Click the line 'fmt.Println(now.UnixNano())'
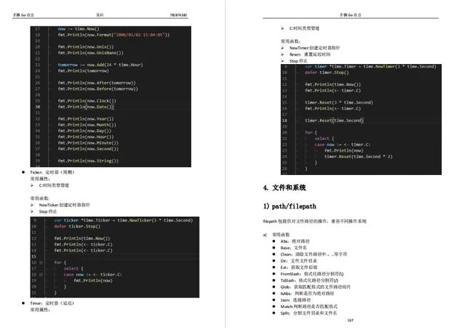The height and width of the screenshot is (328, 456). [90, 53]
